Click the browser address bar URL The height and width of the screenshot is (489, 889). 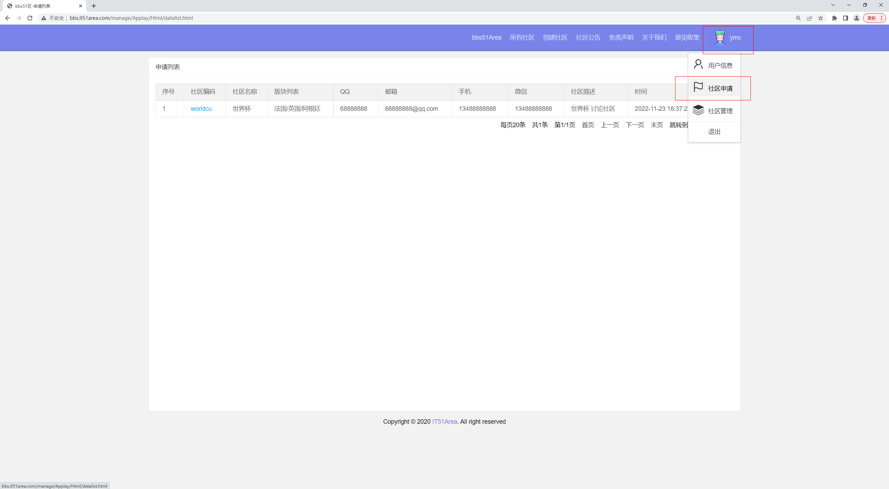(131, 18)
